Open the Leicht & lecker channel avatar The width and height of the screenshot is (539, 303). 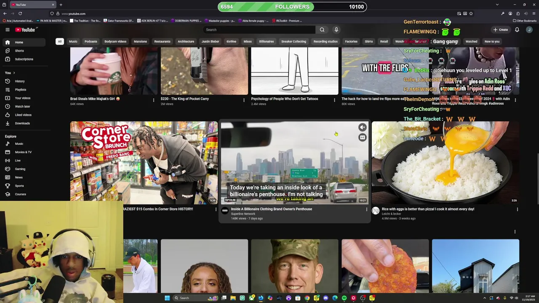point(376,210)
